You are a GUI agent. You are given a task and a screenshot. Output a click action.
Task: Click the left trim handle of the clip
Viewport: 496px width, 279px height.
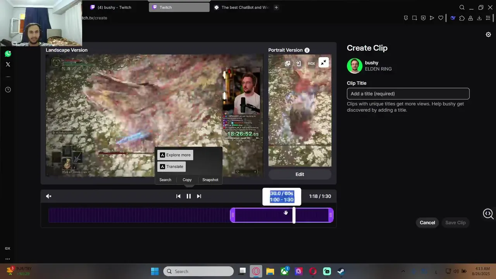[232, 215]
